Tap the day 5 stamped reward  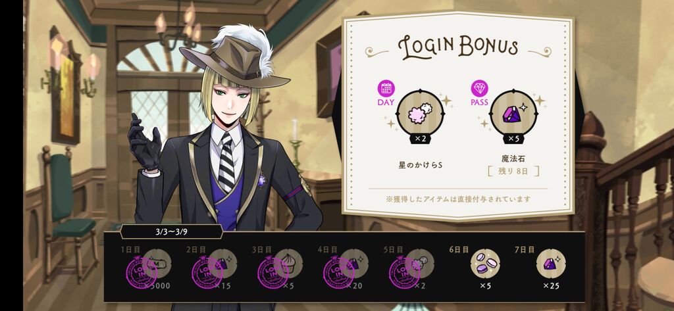[411, 268]
